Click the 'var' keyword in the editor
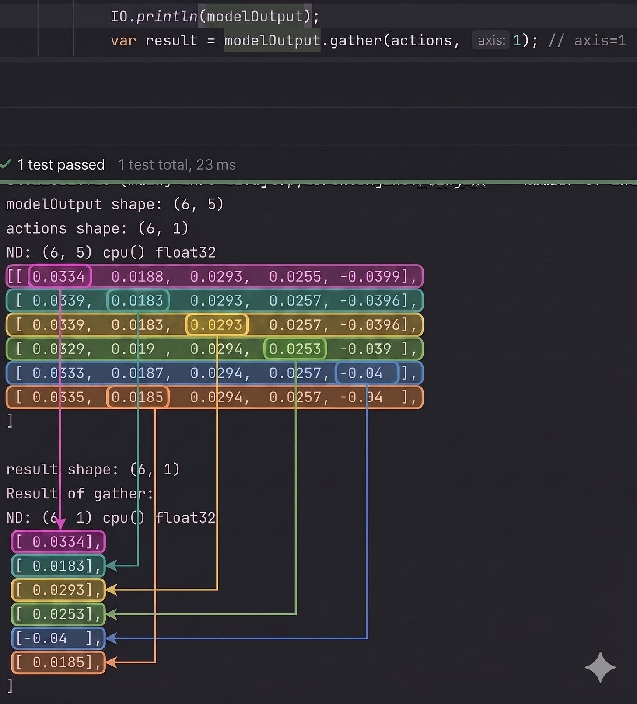The image size is (637, 704). [x=123, y=41]
